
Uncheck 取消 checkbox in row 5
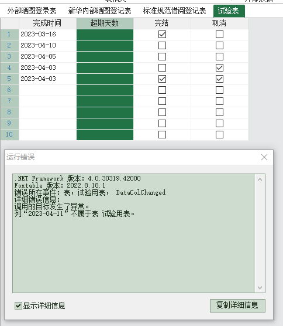(x=219, y=79)
